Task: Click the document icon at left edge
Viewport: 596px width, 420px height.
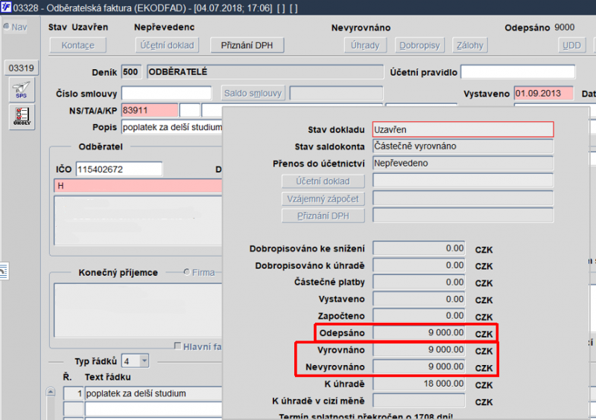Action: [x=4, y=271]
